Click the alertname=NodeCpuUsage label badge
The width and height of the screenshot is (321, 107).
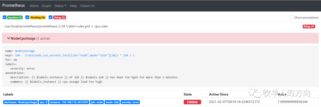(x=21, y=102)
